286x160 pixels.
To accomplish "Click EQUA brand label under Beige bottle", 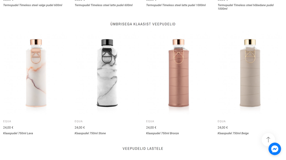I will coord(222,121).
